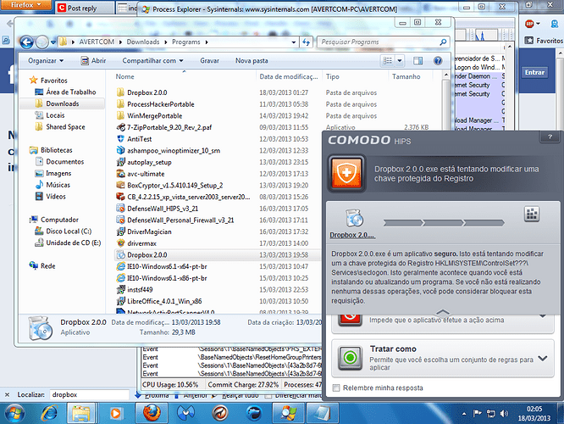Image resolution: width=564 pixels, height=424 pixels.
Task: Close the Firefox find bar X
Action: coord(7,395)
